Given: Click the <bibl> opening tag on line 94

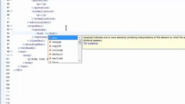Looking at the screenshot, I should [41, 34].
